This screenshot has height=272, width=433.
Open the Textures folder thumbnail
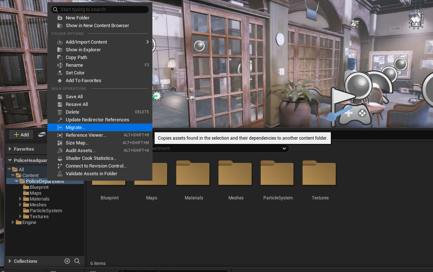320,174
